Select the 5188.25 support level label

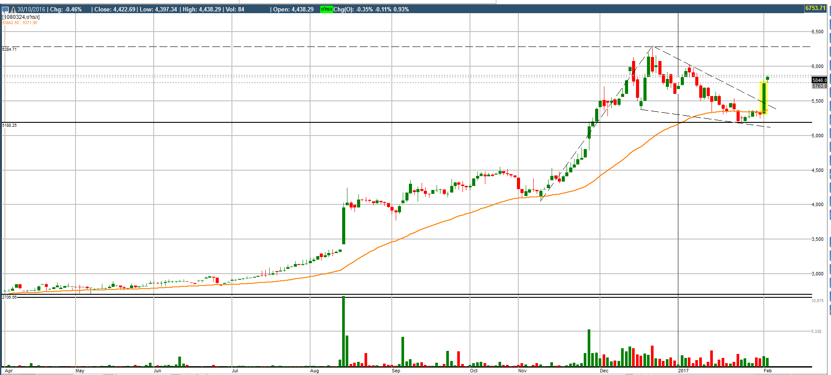pyautogui.click(x=9, y=125)
